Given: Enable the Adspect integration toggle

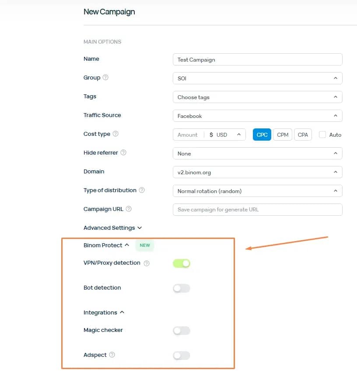Looking at the screenshot, I should 182,356.
